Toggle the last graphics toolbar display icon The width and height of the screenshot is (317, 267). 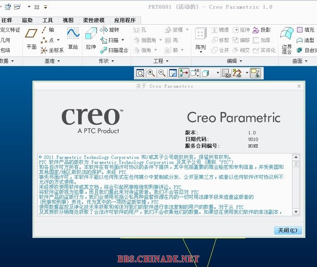pyautogui.click(x=255, y=73)
